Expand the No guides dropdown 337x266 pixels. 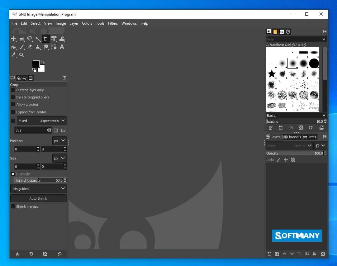39,189
